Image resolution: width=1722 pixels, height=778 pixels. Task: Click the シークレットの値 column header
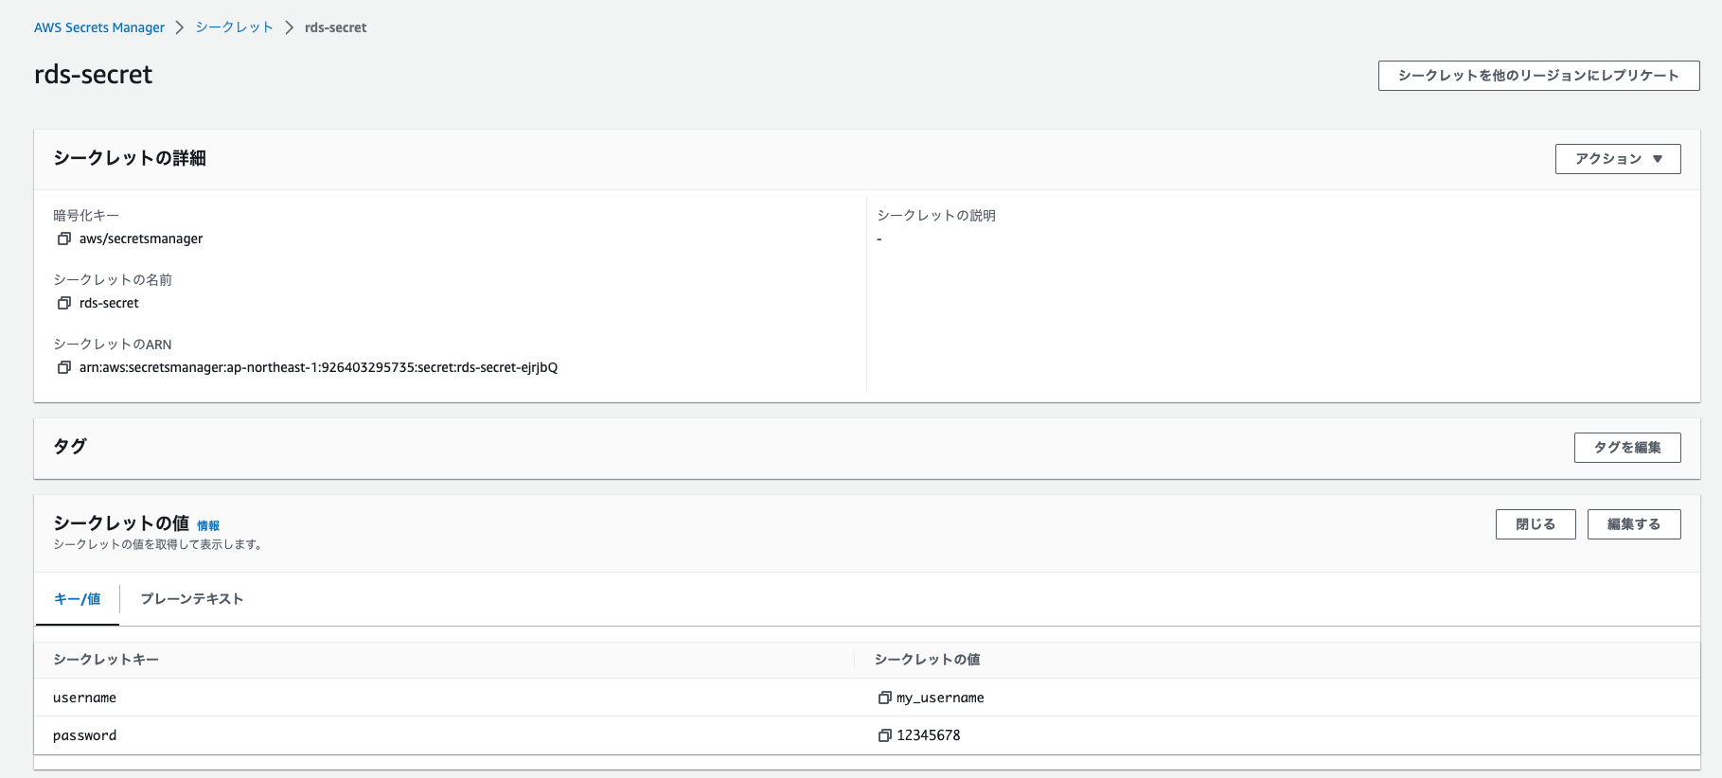pyautogui.click(x=927, y=660)
